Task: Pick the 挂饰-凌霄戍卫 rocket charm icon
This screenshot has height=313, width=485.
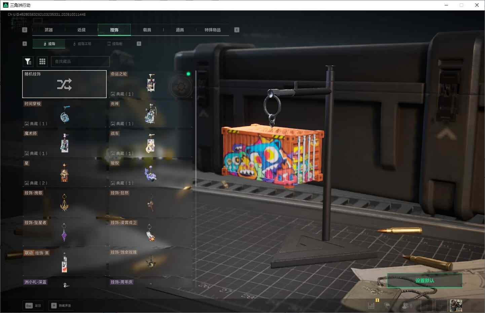Action: pos(150,232)
